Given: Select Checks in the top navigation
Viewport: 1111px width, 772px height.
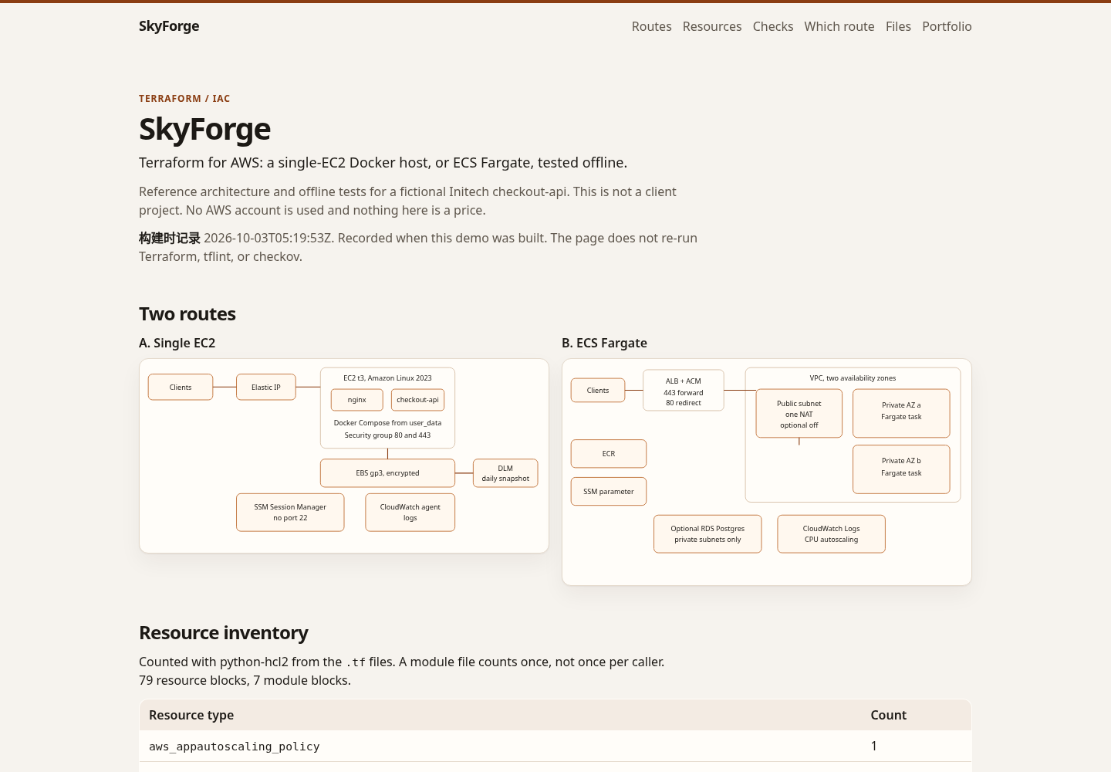Looking at the screenshot, I should coord(773,26).
